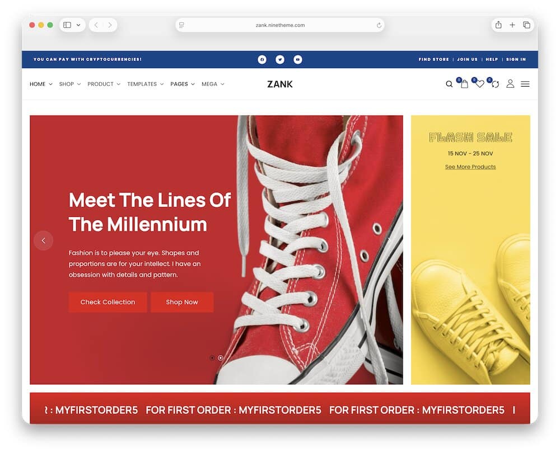Click the SIGN IN link
Screen dimensions: 560x453
[516, 60]
